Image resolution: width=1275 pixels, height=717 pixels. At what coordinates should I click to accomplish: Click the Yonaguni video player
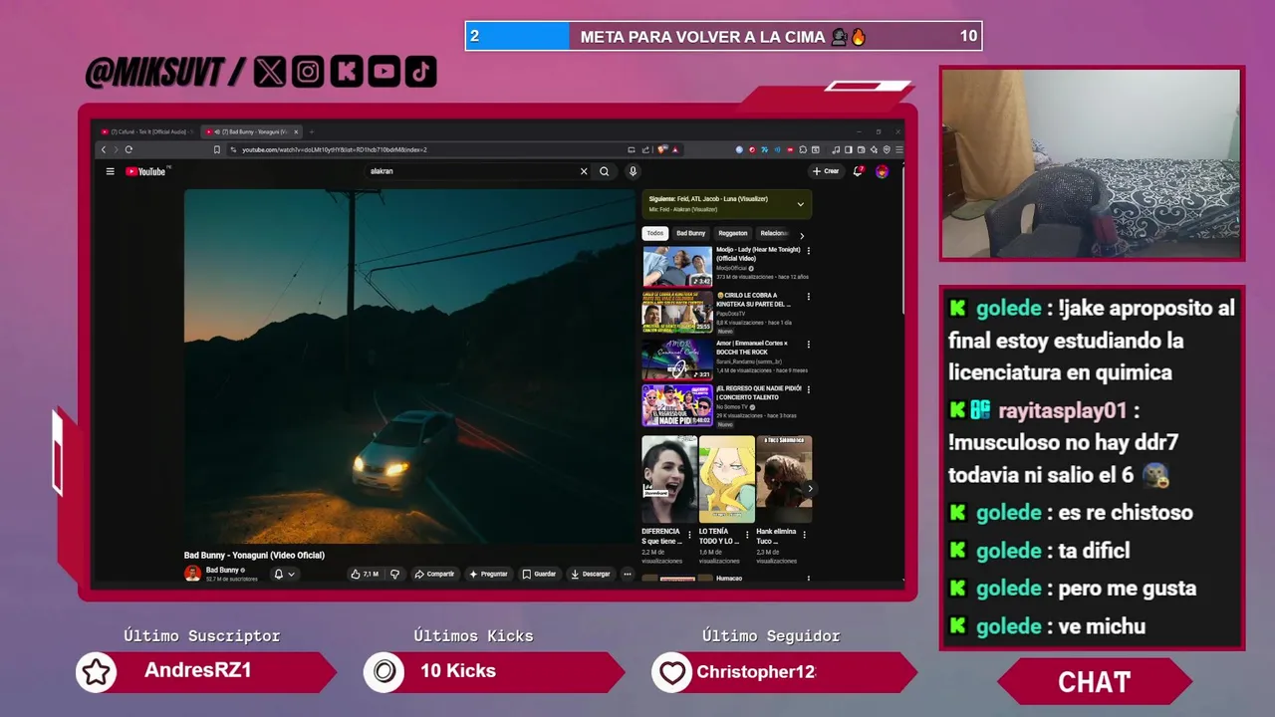(409, 366)
